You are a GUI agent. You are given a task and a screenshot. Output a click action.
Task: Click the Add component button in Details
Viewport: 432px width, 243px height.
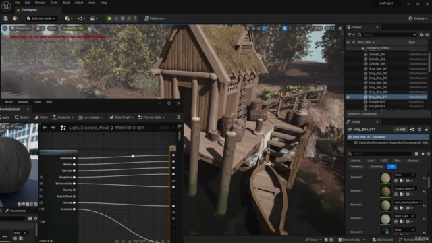[x=400, y=129]
